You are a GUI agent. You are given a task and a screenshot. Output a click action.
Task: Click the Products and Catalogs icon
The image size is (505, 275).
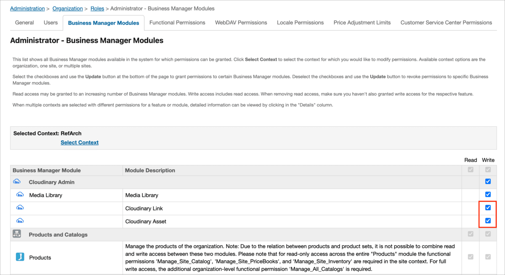tap(17, 234)
